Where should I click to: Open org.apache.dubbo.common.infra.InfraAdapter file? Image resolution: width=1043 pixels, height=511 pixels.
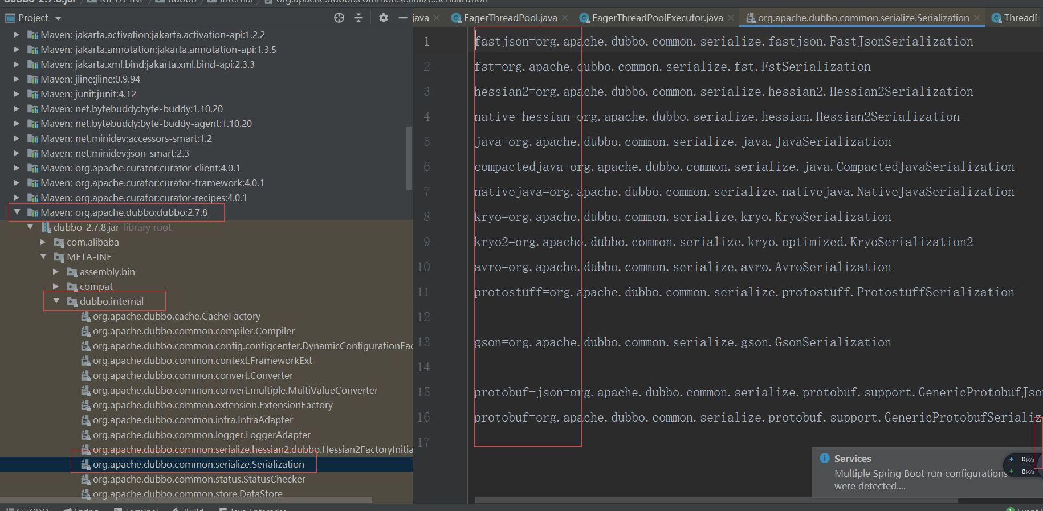(193, 420)
